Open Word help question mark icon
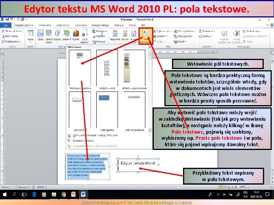Image resolution: width=274 pixels, height=205 pixels. pos(272,25)
